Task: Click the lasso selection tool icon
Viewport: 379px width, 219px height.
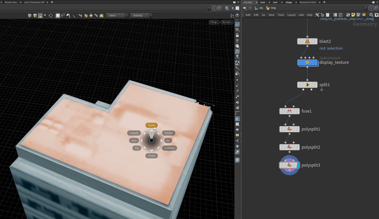Action: pos(63,15)
